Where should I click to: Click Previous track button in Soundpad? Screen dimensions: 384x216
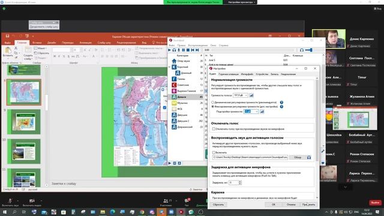pos(193,50)
